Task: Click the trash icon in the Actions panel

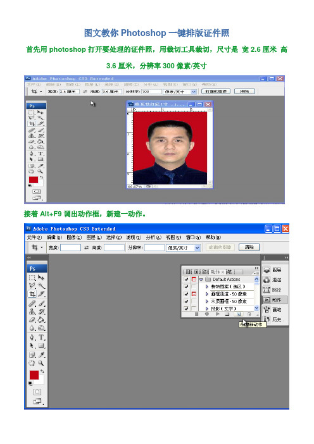Action: (x=249, y=314)
